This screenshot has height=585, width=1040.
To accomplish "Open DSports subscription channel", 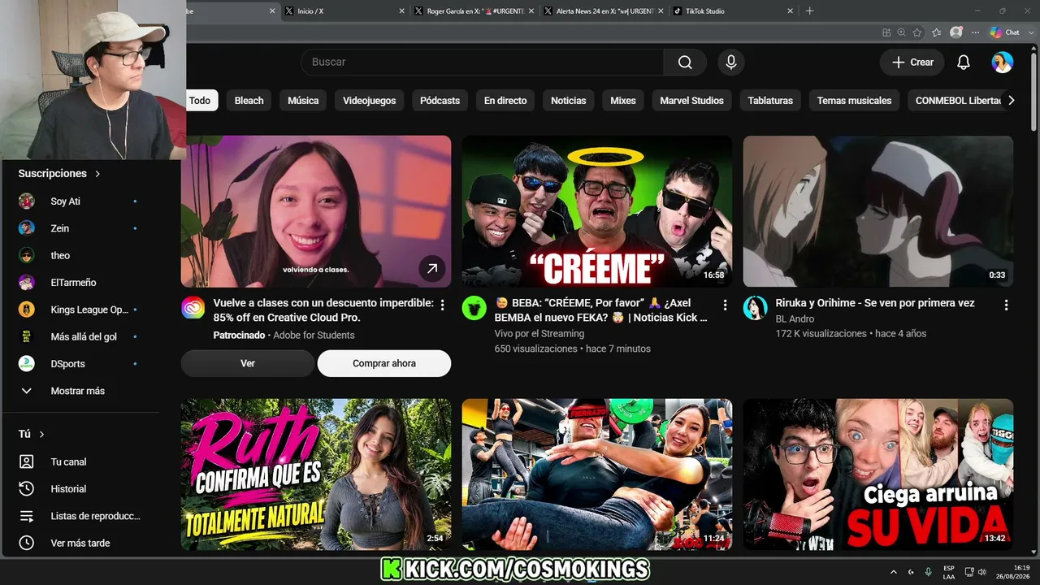I will [x=80, y=364].
